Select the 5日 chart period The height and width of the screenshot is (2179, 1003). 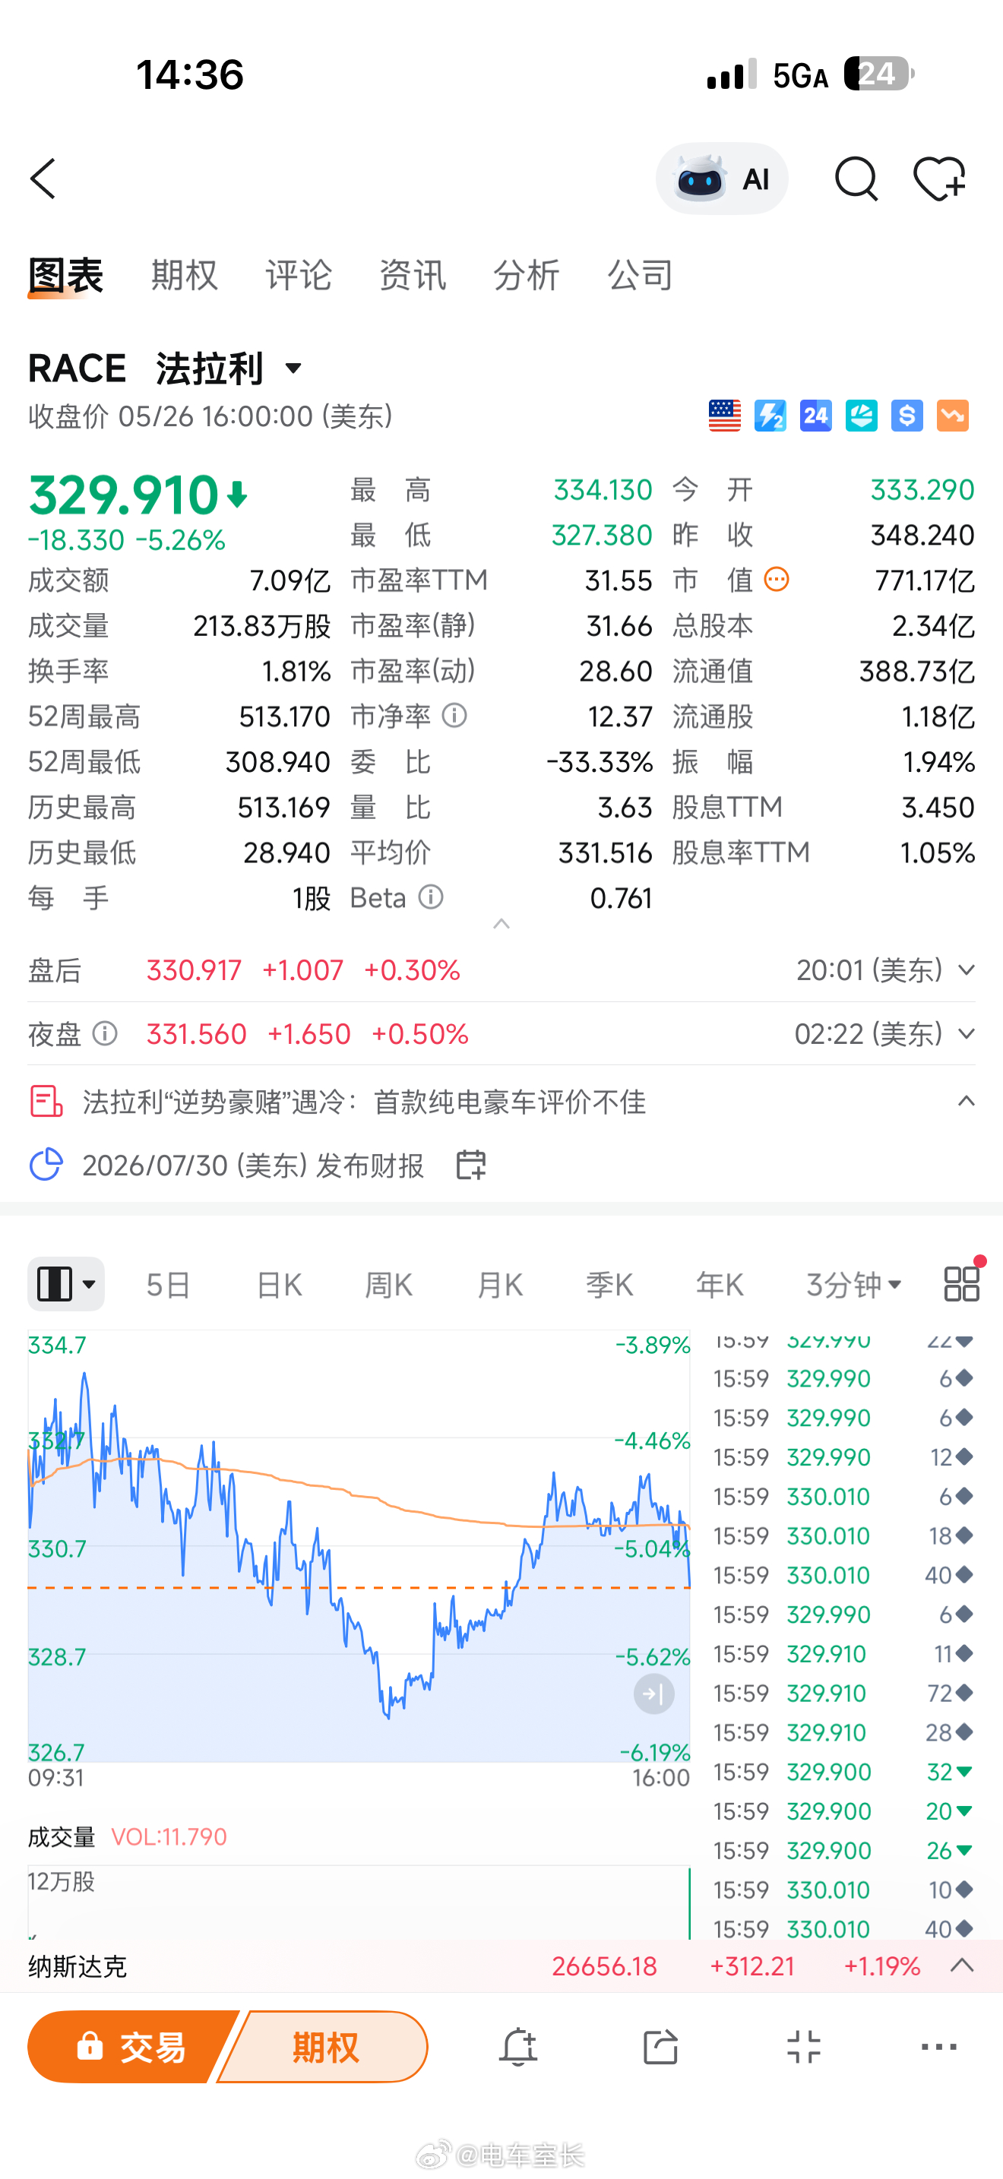click(168, 1285)
